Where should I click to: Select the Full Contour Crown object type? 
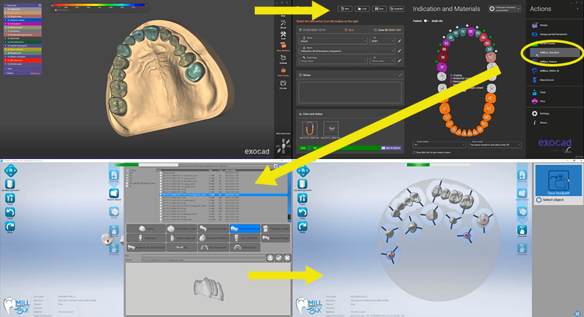coord(182,229)
